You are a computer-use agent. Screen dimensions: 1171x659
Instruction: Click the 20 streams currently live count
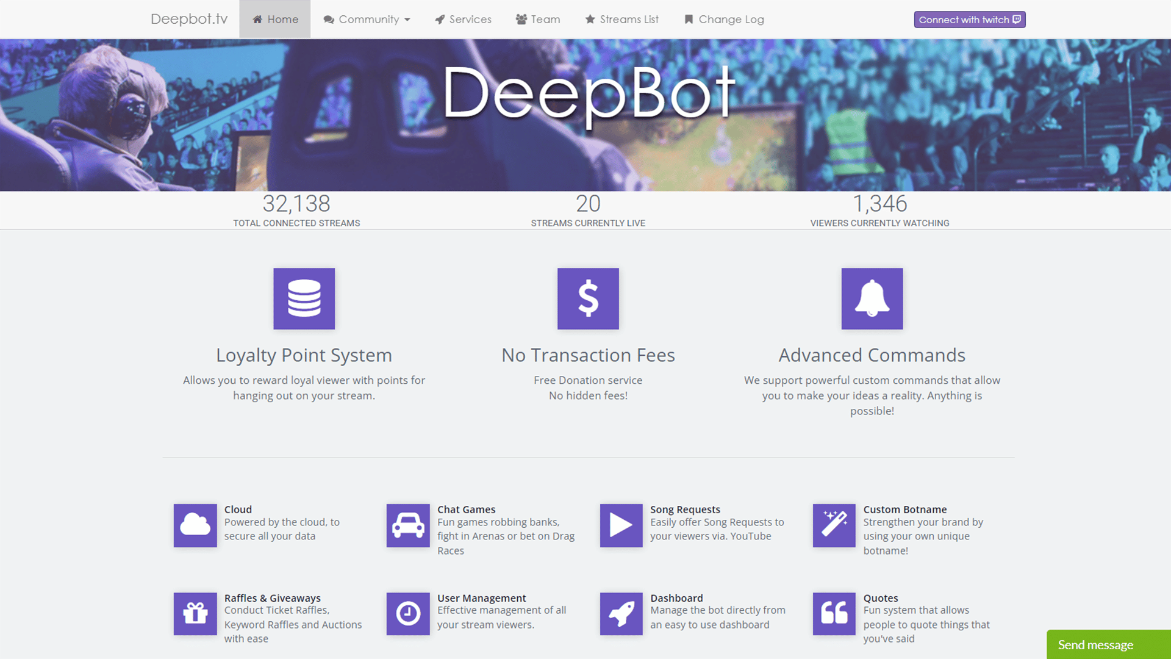(x=588, y=203)
